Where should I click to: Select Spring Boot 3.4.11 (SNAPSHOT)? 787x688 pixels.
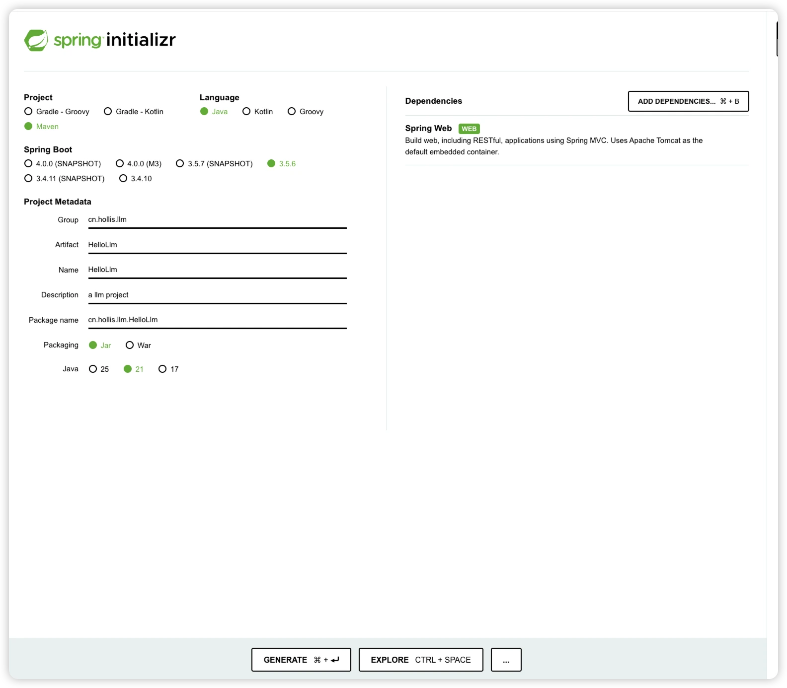65,179
